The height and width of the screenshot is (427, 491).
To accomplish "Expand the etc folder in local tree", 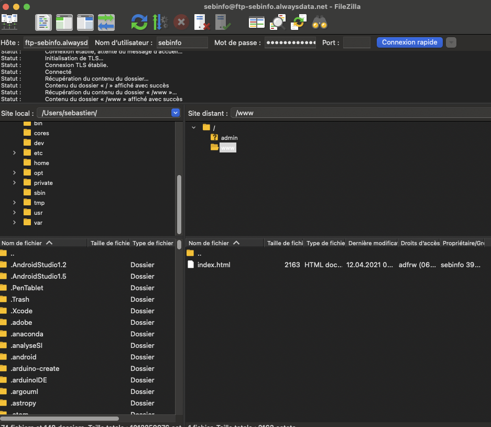I will [15, 153].
